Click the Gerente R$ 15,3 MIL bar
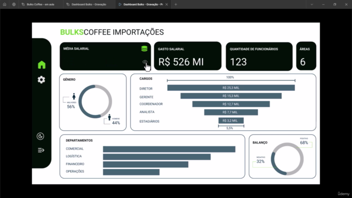The image size is (352, 198). coord(231,96)
